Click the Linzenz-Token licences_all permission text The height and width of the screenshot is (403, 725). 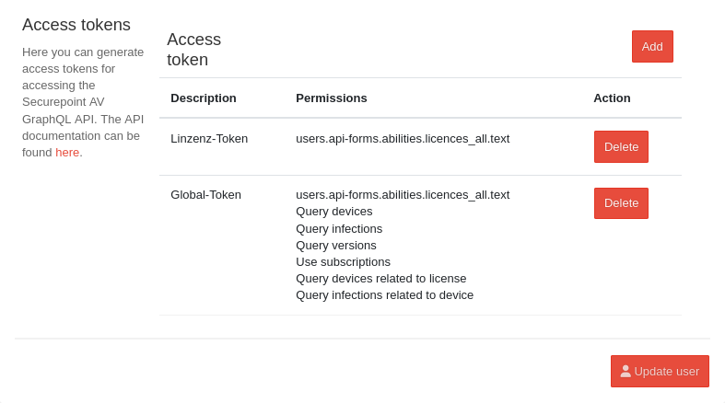click(x=403, y=138)
